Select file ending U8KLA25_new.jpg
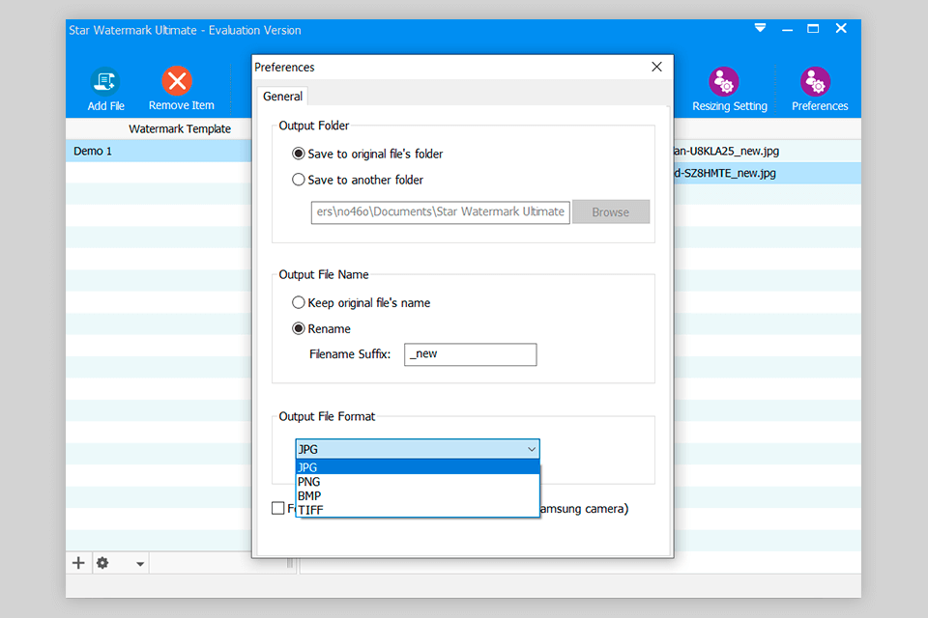This screenshot has height=618, width=928. click(767, 151)
